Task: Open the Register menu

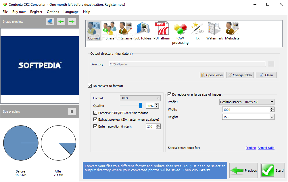Action: 36,12
